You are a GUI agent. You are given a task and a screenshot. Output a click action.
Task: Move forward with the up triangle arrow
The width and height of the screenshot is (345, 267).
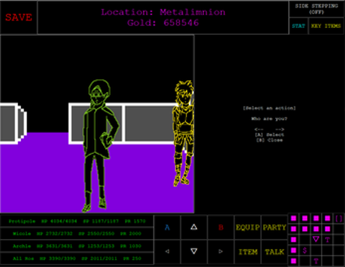coord(194,227)
